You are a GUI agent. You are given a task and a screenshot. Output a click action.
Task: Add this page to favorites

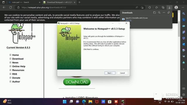point(142,8)
